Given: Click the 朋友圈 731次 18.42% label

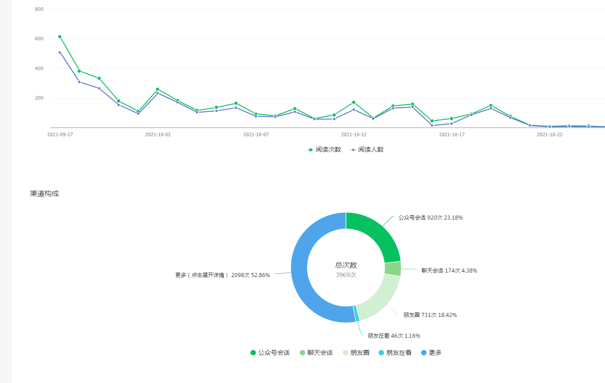Looking at the screenshot, I should [x=430, y=315].
